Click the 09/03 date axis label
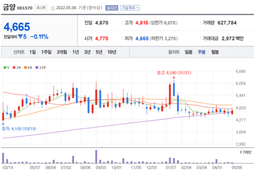The height and width of the screenshot is (173, 254). 101,167
